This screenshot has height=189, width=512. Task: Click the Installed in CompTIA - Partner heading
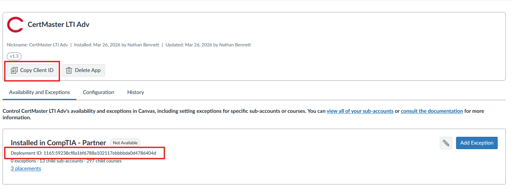pyautogui.click(x=58, y=143)
